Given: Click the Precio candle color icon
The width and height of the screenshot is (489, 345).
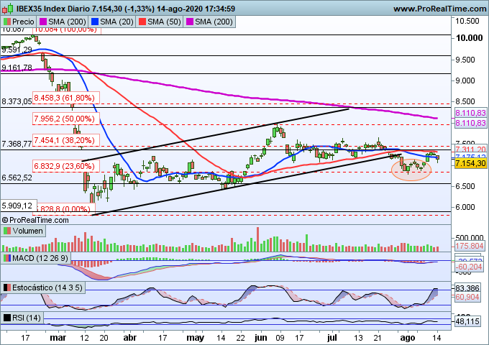Looking at the screenshot, I should (x=7, y=22).
